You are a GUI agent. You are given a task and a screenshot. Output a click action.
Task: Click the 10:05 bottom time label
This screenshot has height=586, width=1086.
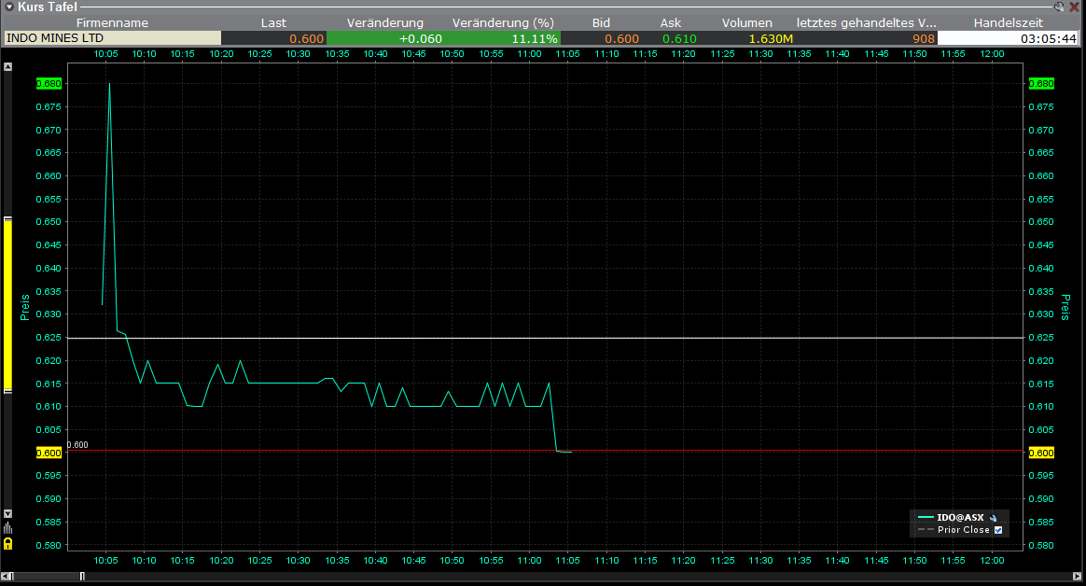pyautogui.click(x=105, y=561)
